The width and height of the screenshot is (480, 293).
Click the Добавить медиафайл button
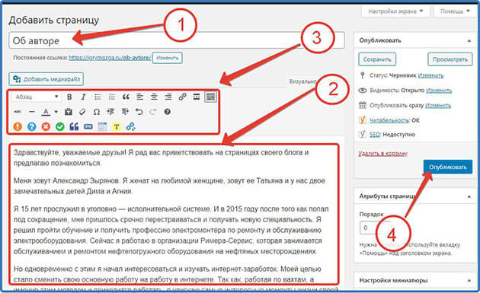point(46,79)
